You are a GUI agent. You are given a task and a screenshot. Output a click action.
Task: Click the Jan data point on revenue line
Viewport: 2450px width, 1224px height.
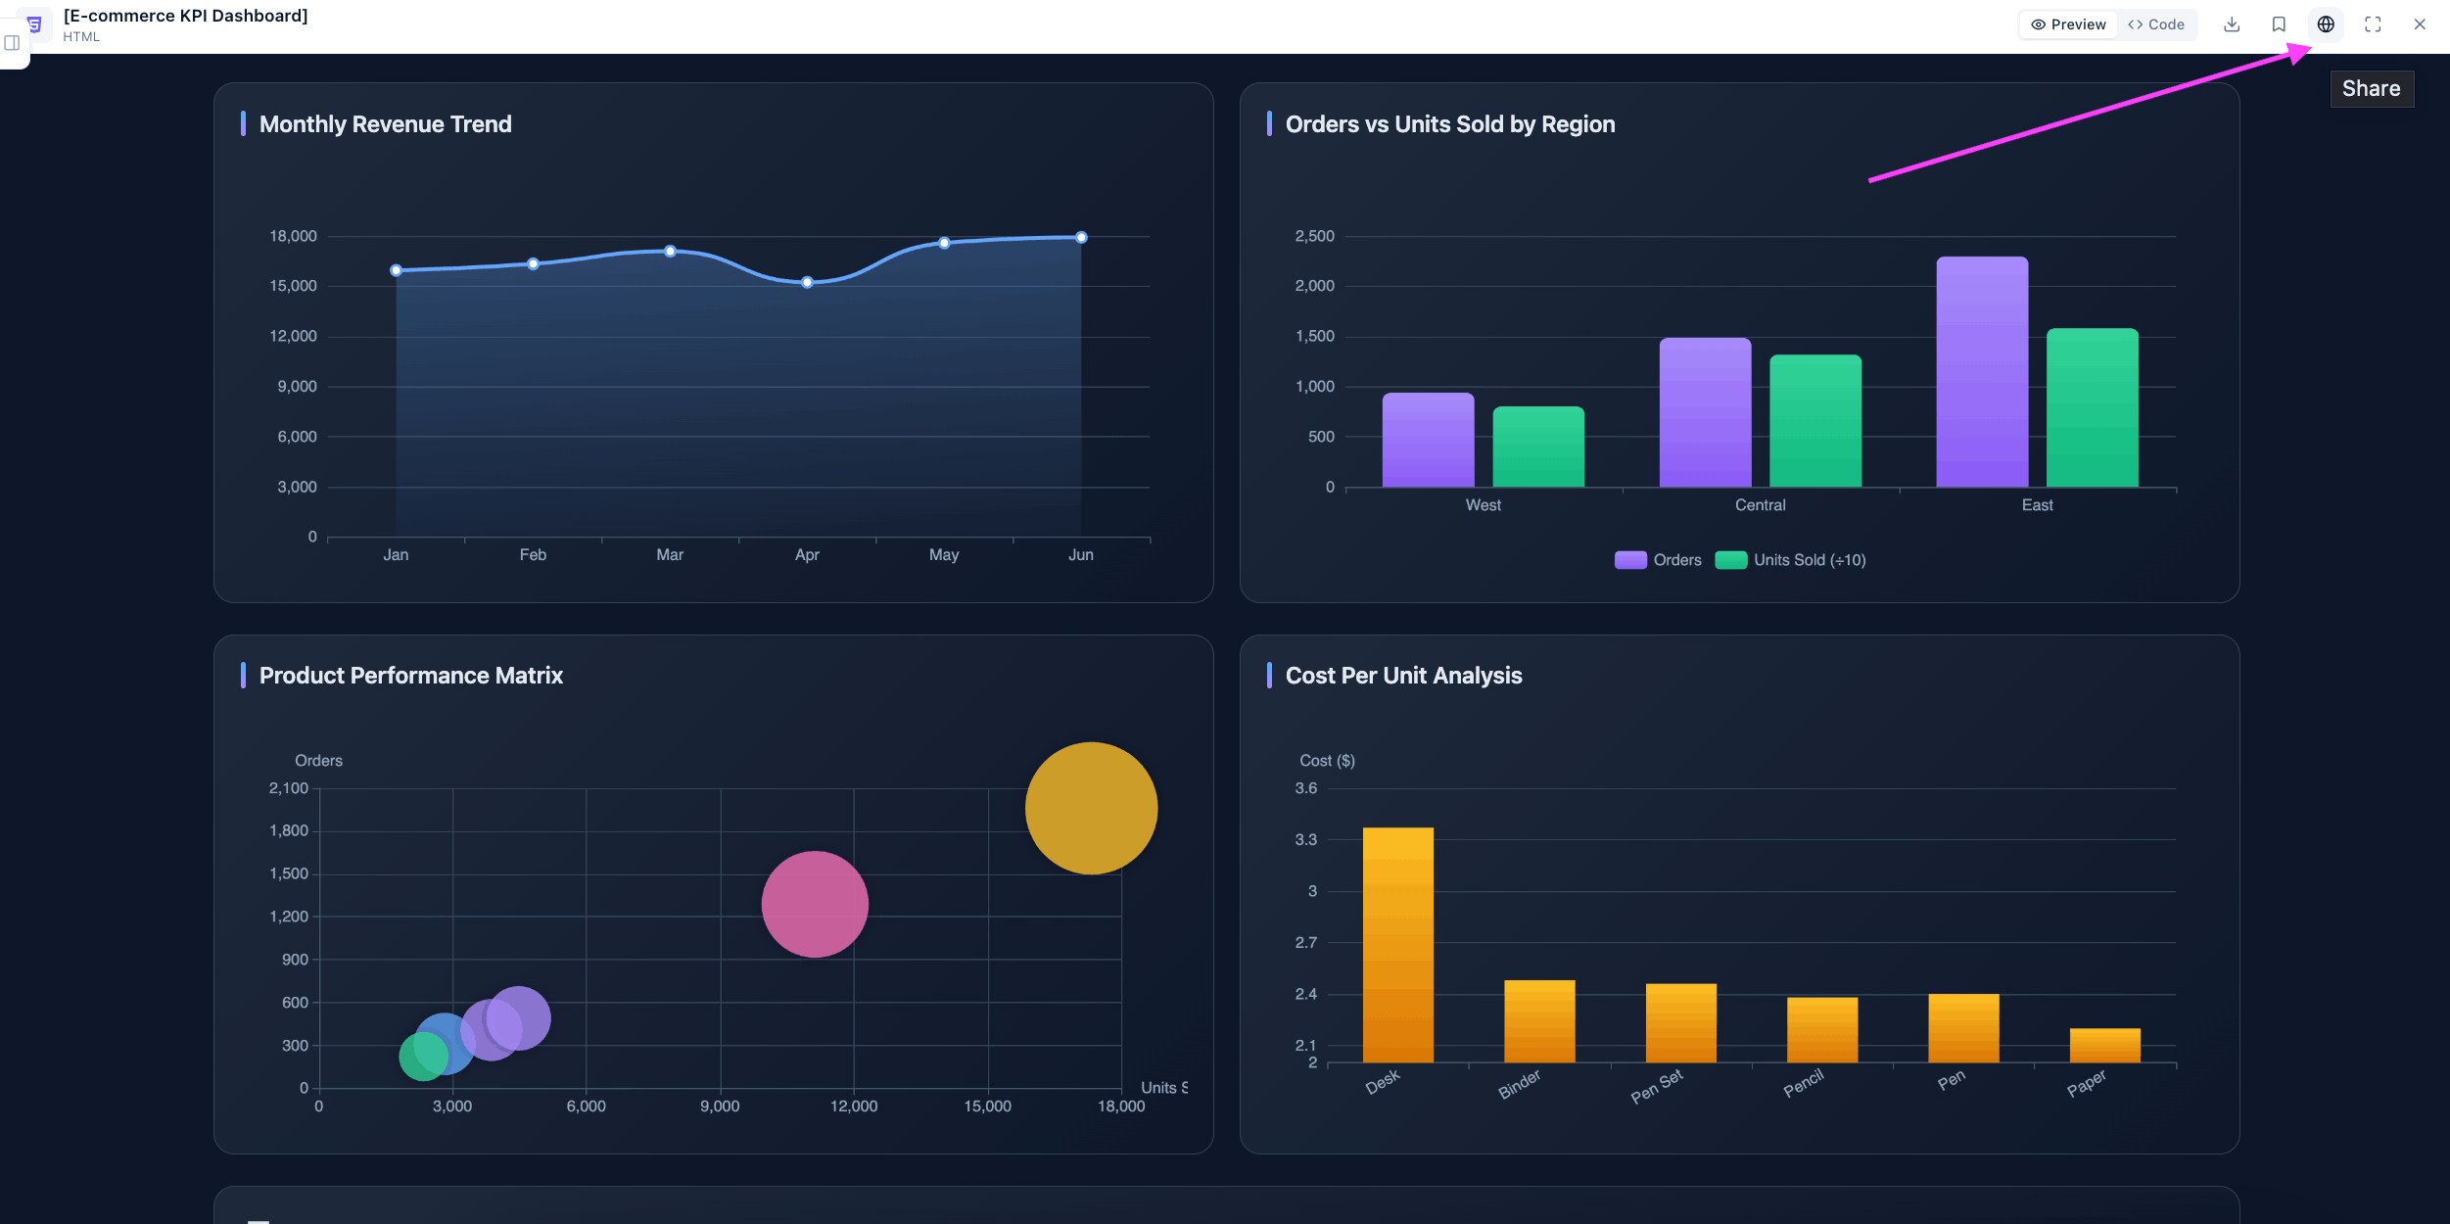point(396,270)
